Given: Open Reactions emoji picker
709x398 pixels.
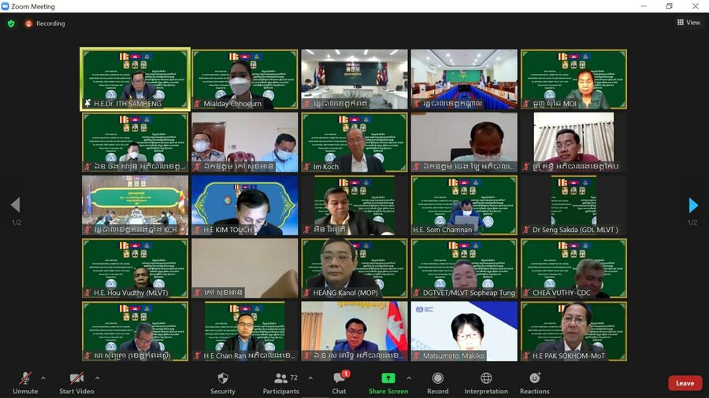Looking at the screenshot, I should tap(534, 381).
